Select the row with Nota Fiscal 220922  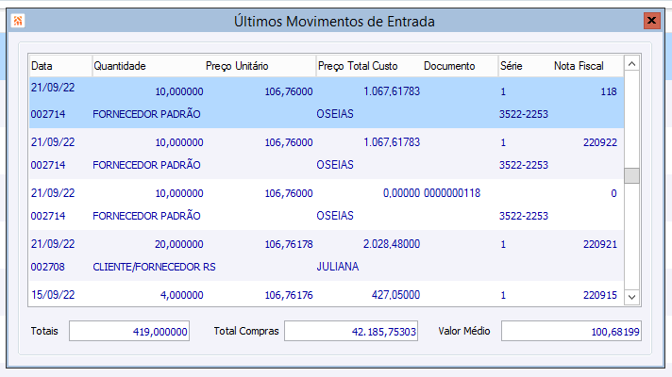[x=327, y=154]
